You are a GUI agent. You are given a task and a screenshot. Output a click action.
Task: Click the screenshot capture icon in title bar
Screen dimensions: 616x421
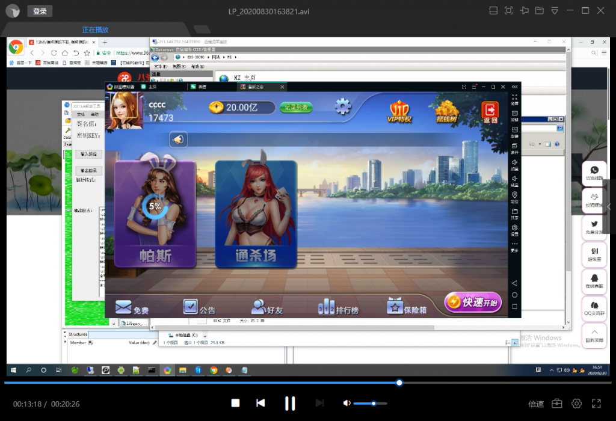point(508,11)
